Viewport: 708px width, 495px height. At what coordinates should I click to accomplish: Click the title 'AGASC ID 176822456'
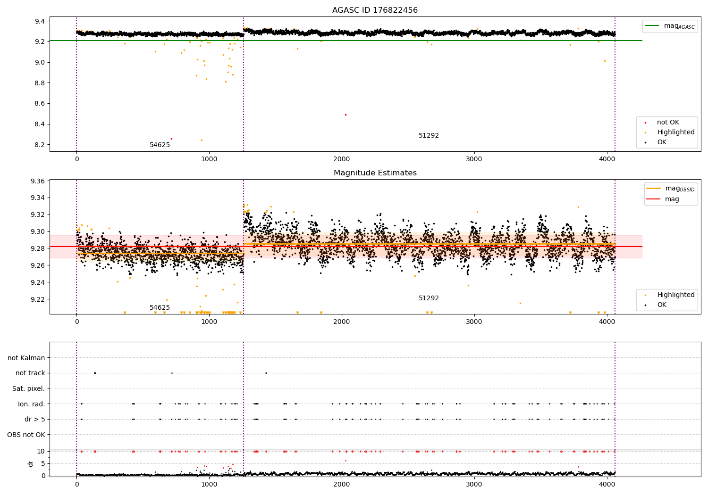coord(375,10)
